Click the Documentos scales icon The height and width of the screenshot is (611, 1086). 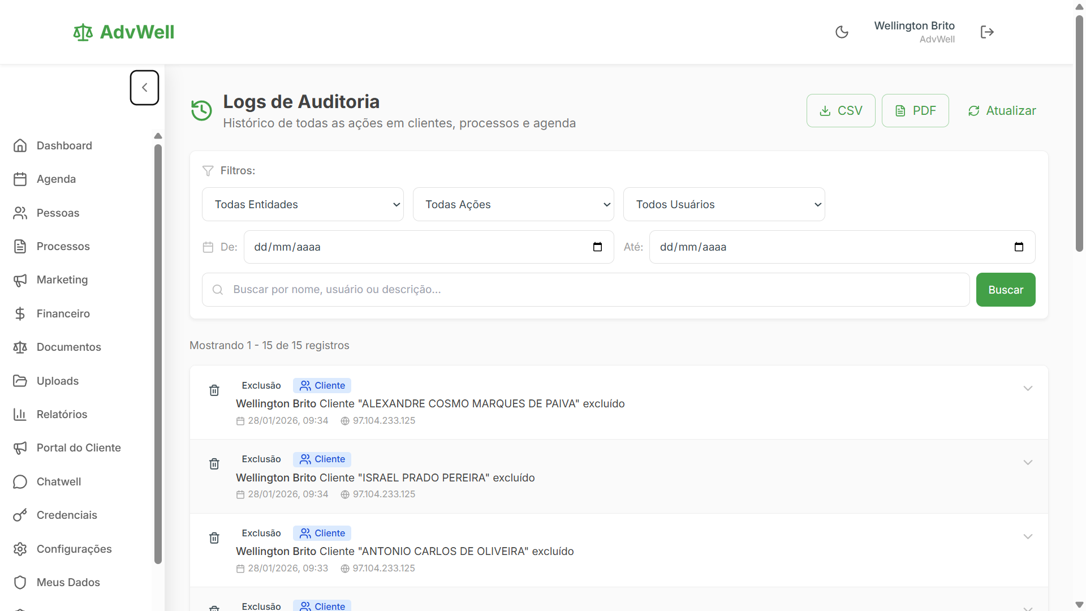[20, 347]
